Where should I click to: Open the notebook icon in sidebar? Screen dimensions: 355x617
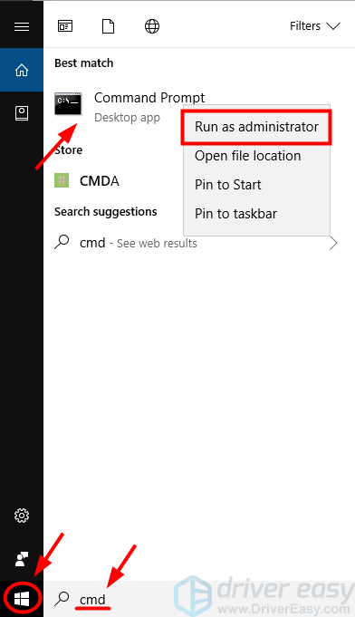coord(22,113)
